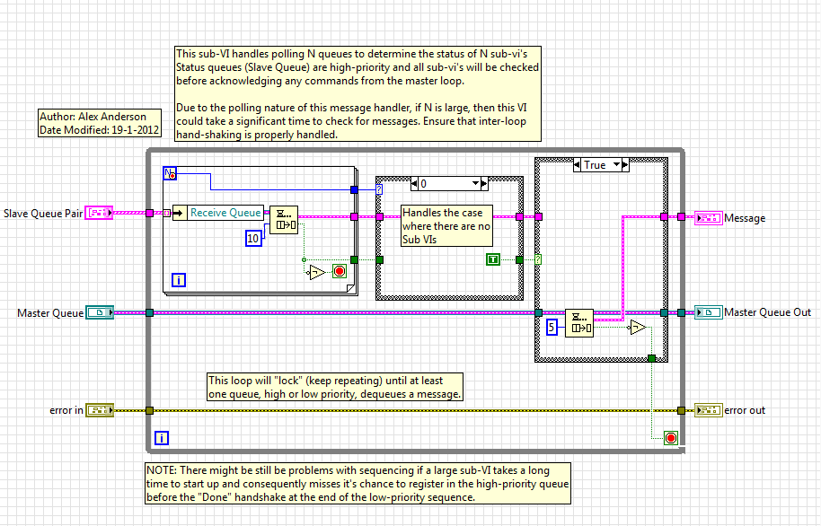Select the Message indicator terminal

click(708, 217)
